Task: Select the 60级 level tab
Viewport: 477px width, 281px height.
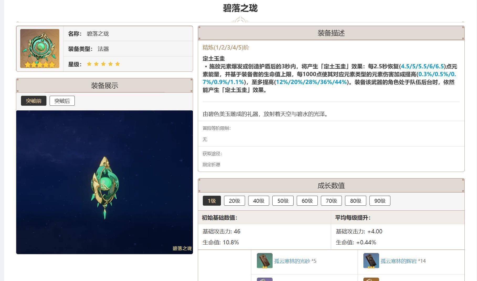Action: click(307, 201)
